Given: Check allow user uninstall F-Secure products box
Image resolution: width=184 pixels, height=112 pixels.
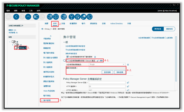Looking at the screenshot, I should click(67, 61).
